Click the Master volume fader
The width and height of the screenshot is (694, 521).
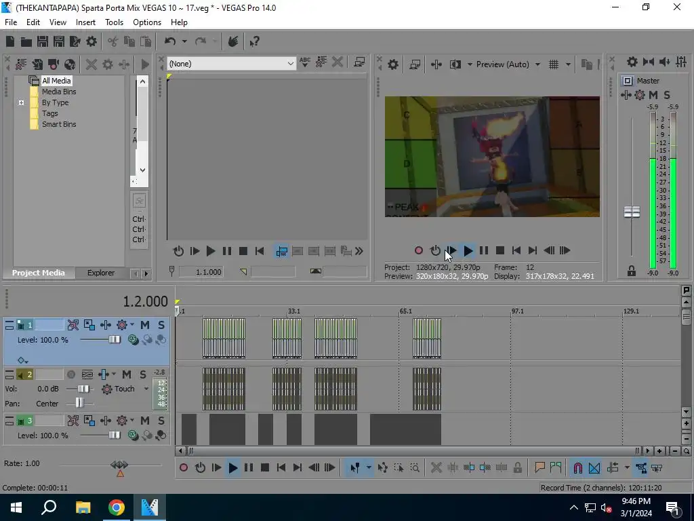coord(632,212)
